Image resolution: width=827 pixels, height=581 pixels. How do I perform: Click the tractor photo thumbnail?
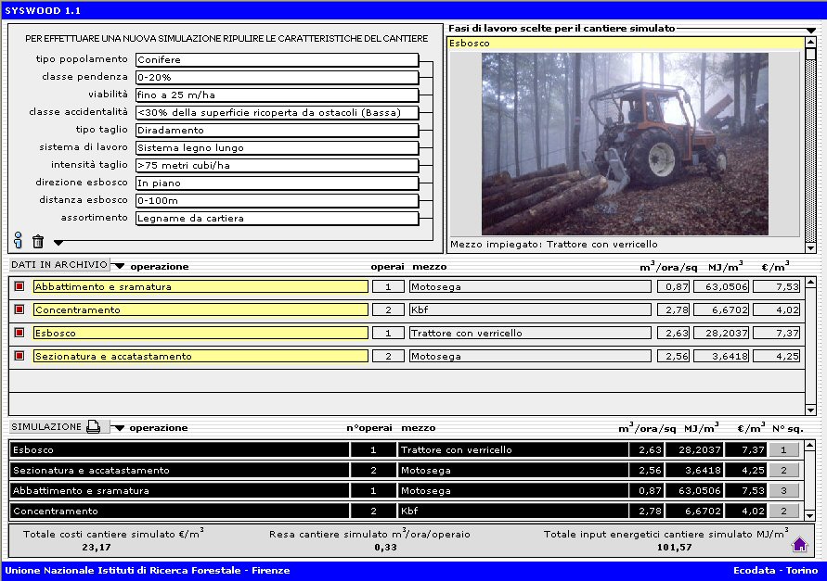click(x=624, y=144)
